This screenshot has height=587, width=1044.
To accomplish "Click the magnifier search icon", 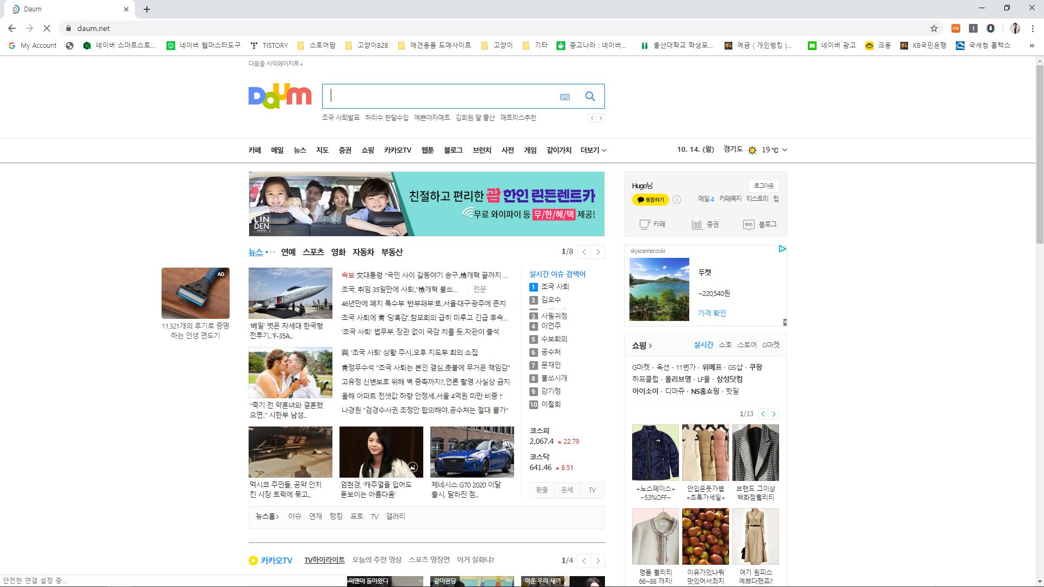I will click(x=590, y=96).
